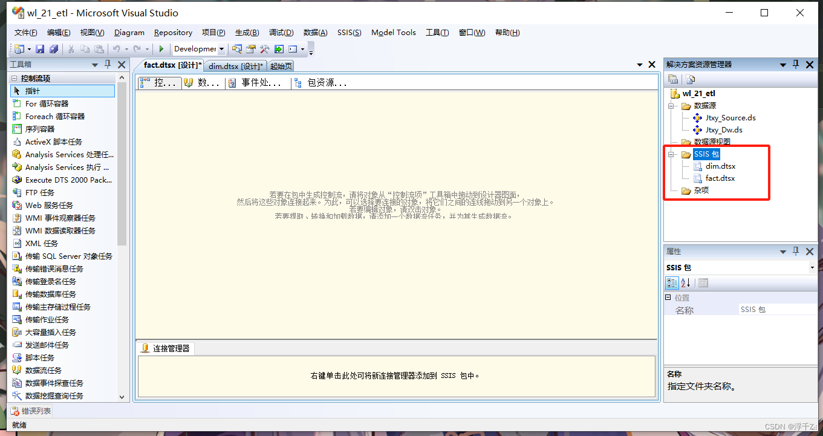This screenshot has height=436, width=823.
Task: Click the Save All toolbar icon
Action: click(54, 49)
